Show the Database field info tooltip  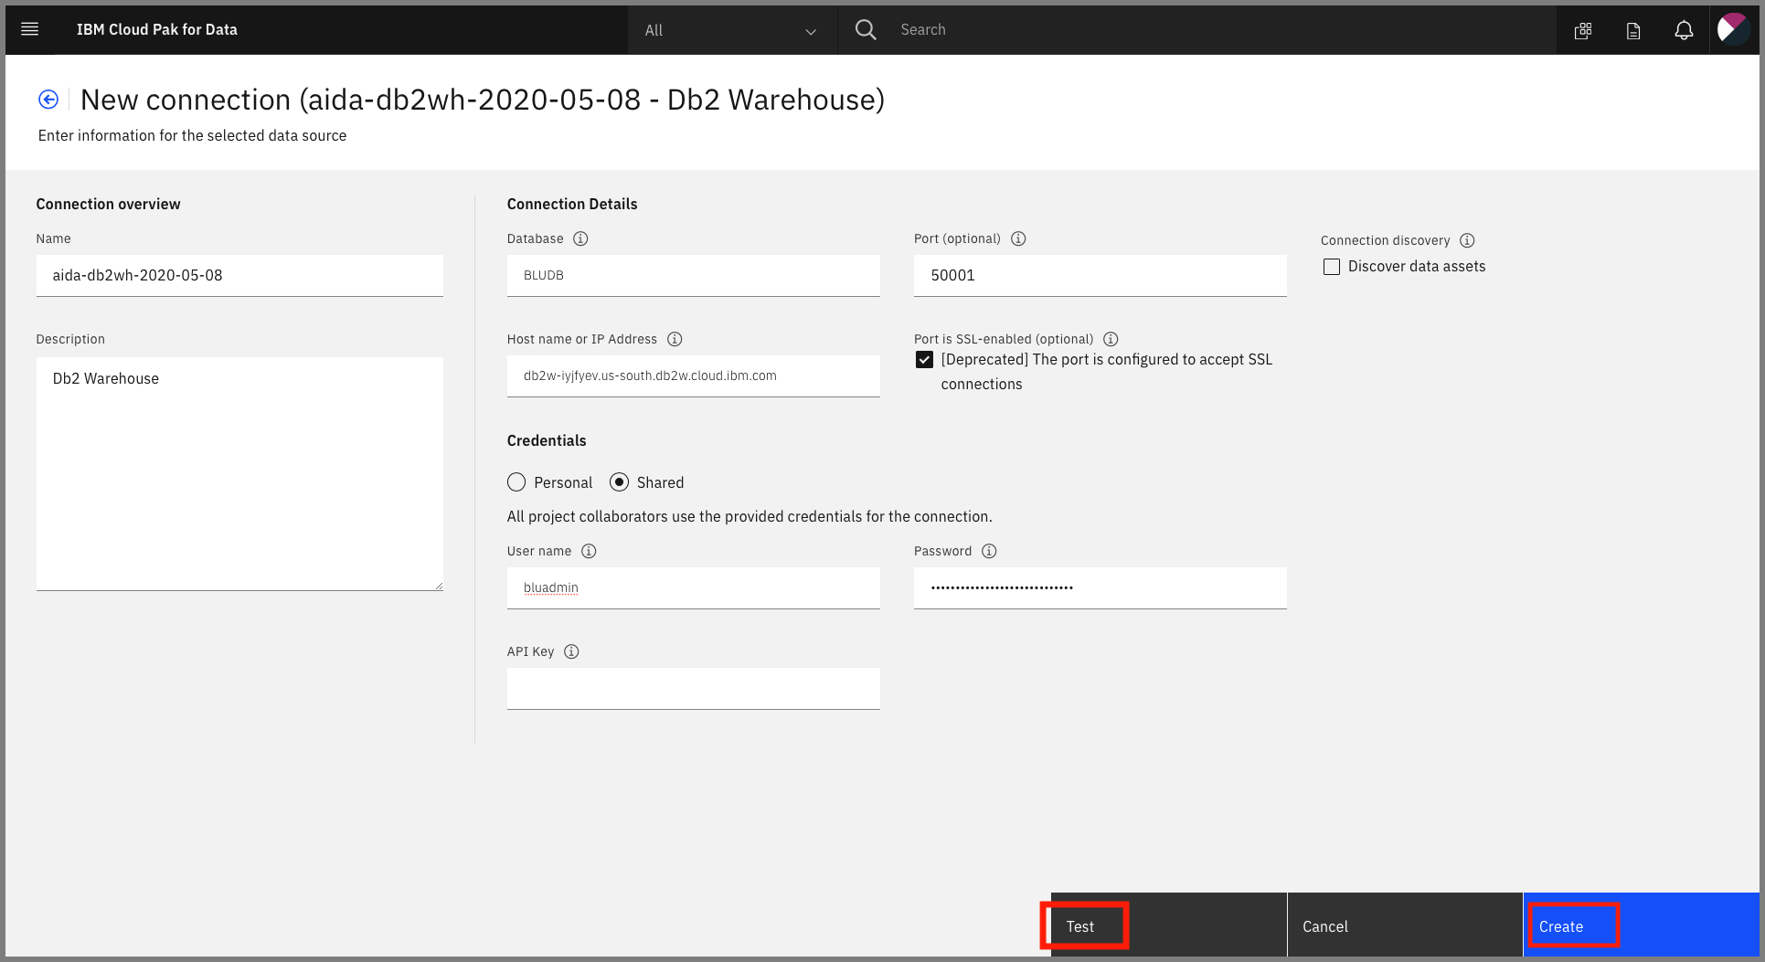pos(579,238)
